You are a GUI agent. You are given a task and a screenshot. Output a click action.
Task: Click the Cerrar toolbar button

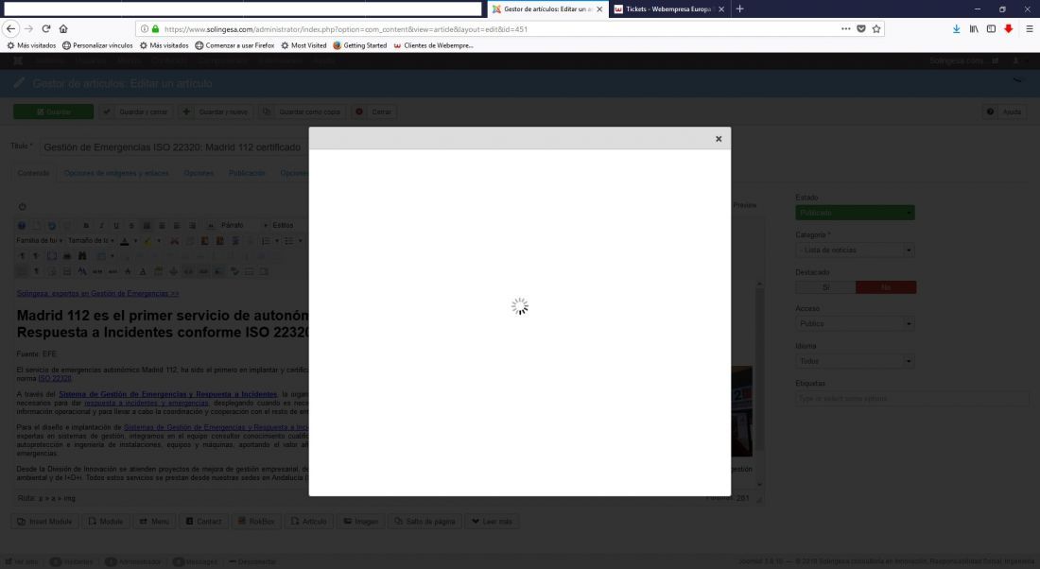click(374, 112)
